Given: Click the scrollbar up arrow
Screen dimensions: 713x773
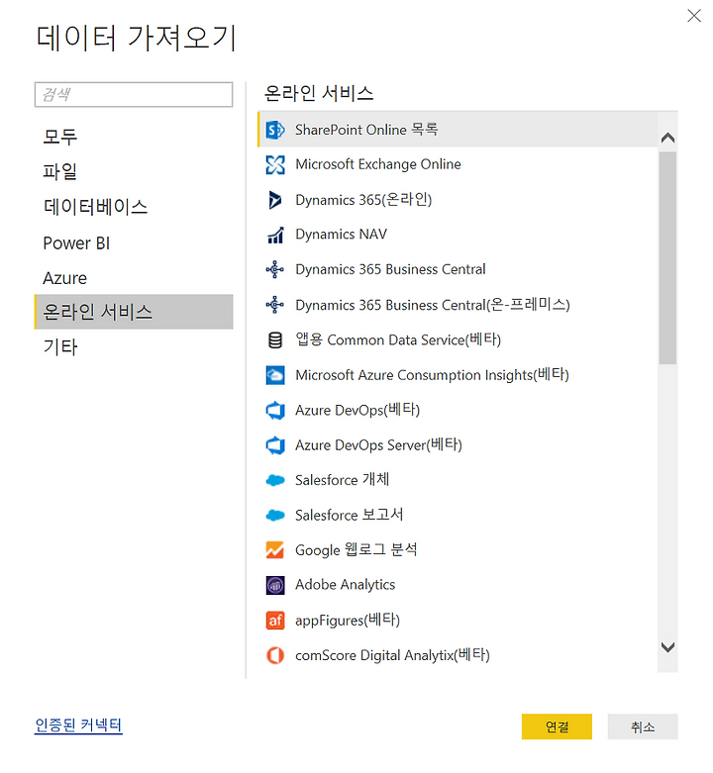Looking at the screenshot, I should (667, 138).
